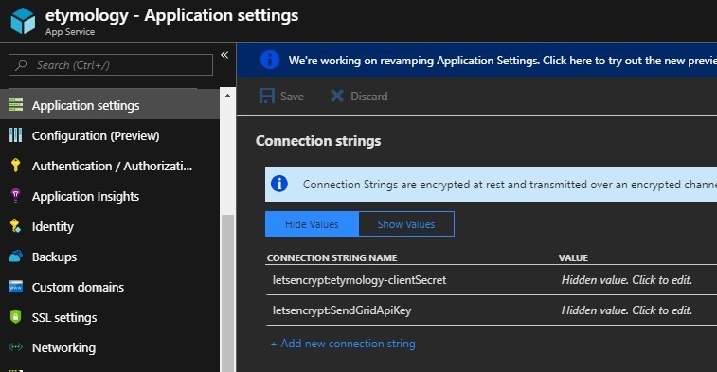
Task: Click the Authentication key icon
Action: [15, 166]
